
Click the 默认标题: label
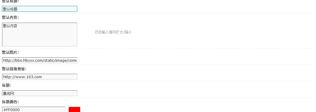pos(10,1)
